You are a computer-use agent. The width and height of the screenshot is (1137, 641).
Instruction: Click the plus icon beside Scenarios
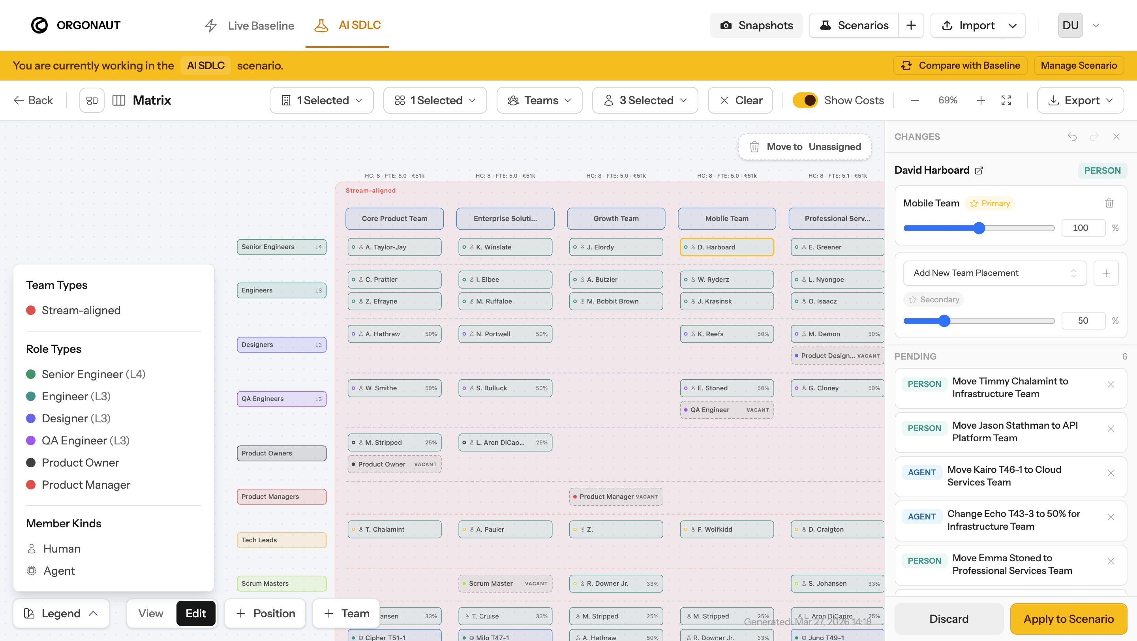tap(911, 26)
